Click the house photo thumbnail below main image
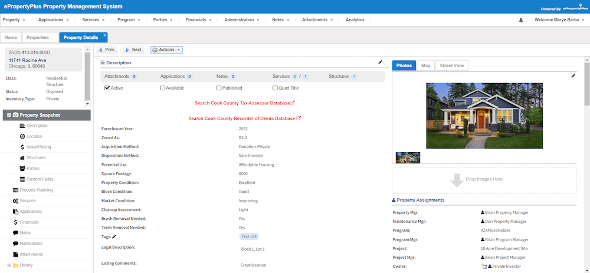 [408, 157]
